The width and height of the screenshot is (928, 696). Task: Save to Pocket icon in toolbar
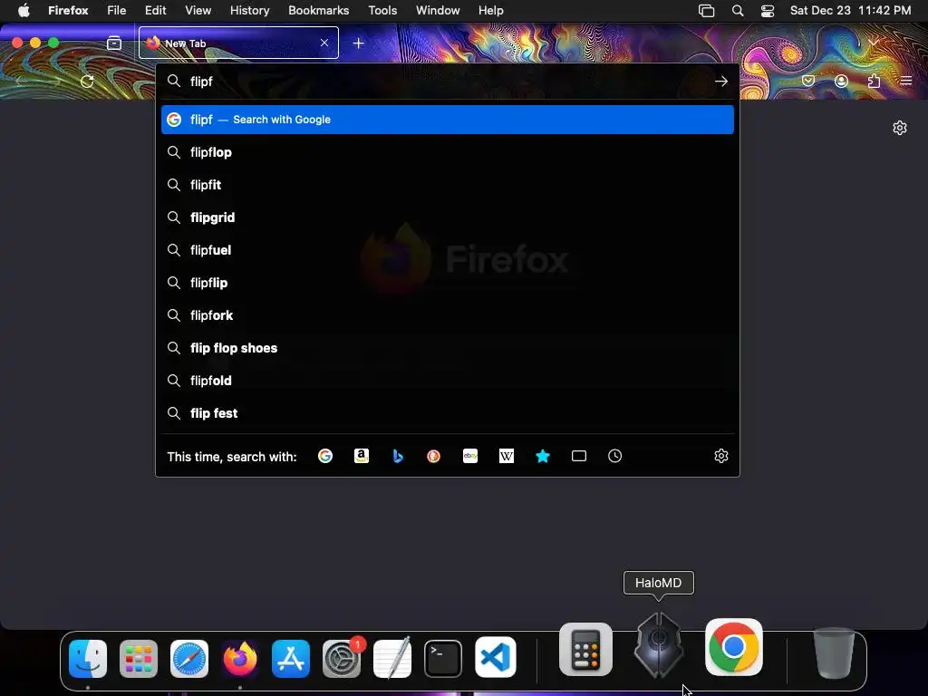pos(808,81)
